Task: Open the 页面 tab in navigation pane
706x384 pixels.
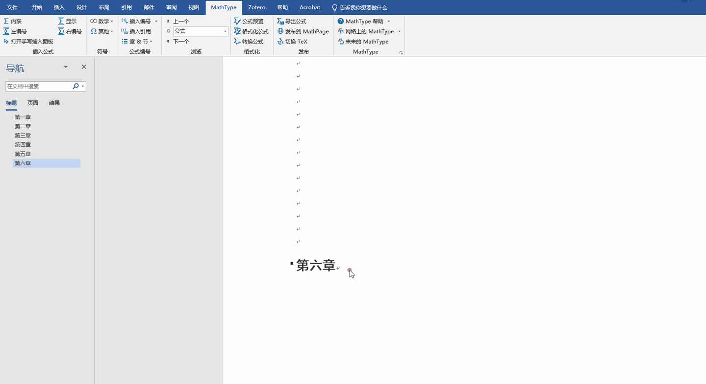Action: 33,103
